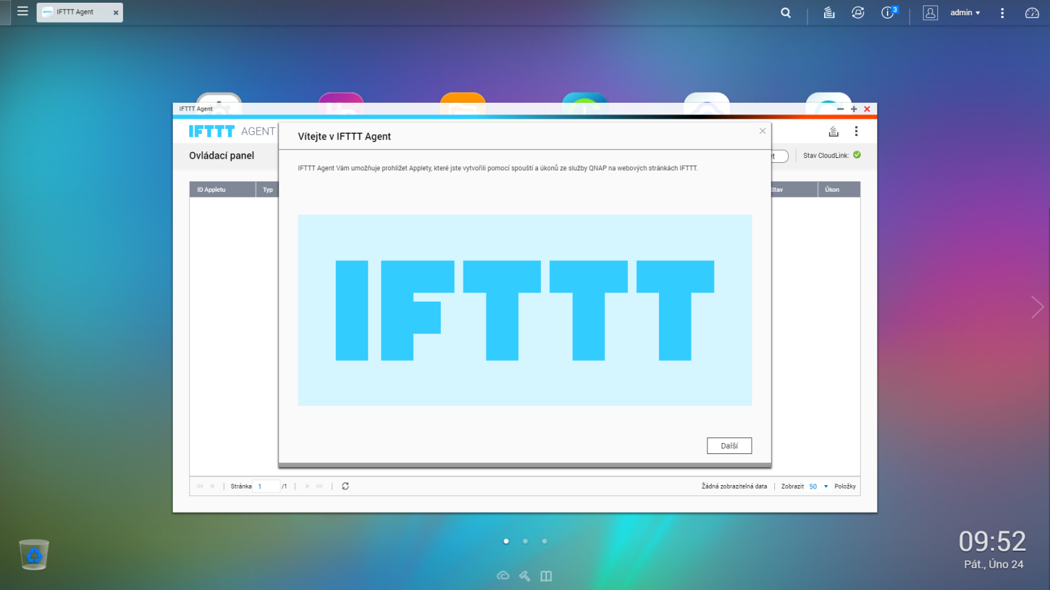Image resolution: width=1050 pixels, height=590 pixels.
Task: Sort by Typ column header
Action: [x=267, y=190]
